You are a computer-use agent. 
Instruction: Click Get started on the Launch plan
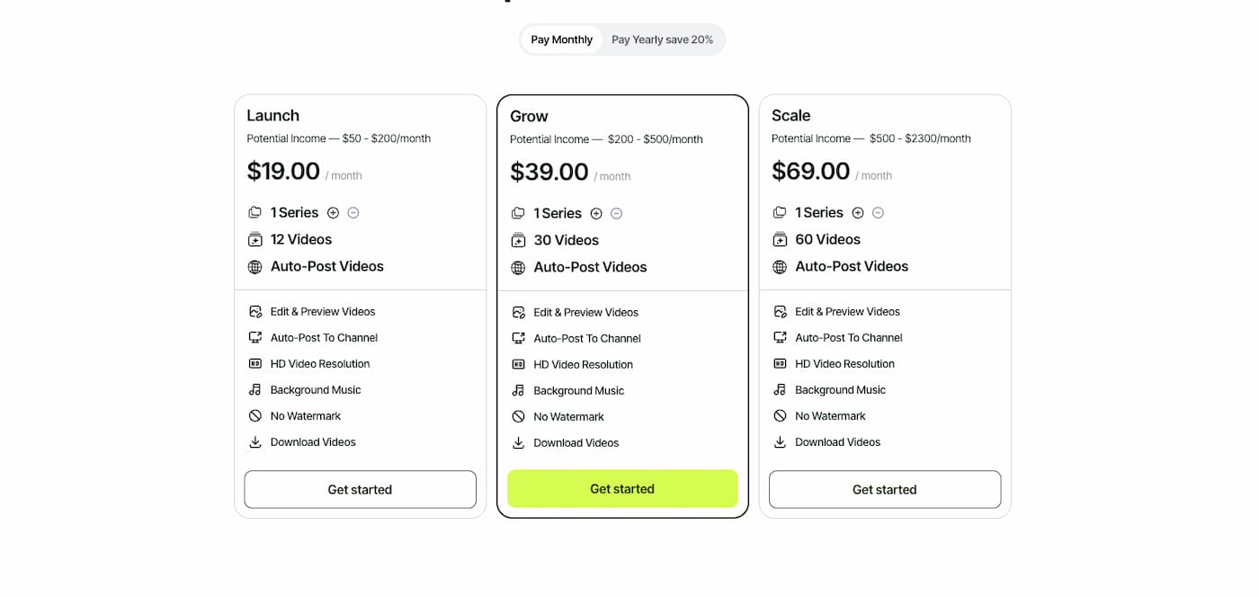[x=360, y=489]
